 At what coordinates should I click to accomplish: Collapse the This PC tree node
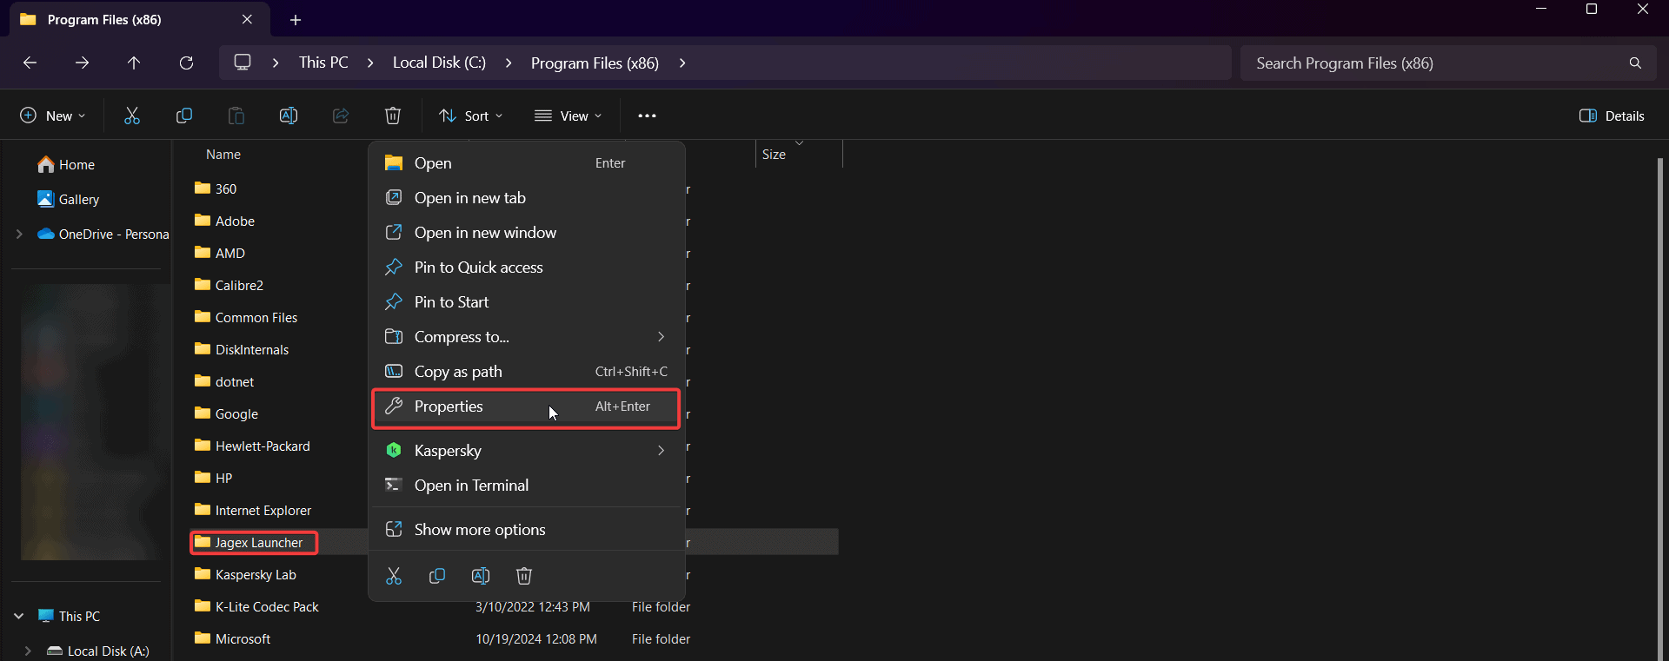[x=19, y=616]
